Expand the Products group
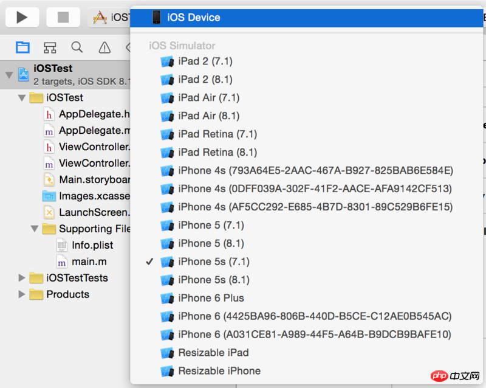The width and height of the screenshot is (486, 388). (22, 294)
